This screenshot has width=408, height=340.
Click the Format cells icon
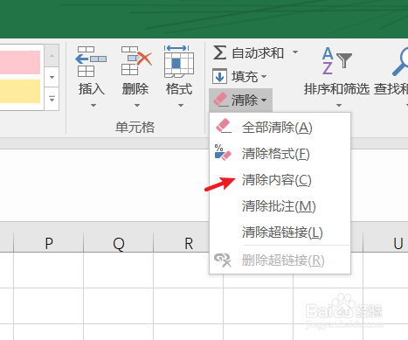click(x=179, y=61)
